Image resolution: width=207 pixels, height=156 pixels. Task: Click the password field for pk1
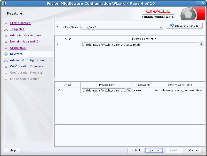pyautogui.click(x=143, y=90)
